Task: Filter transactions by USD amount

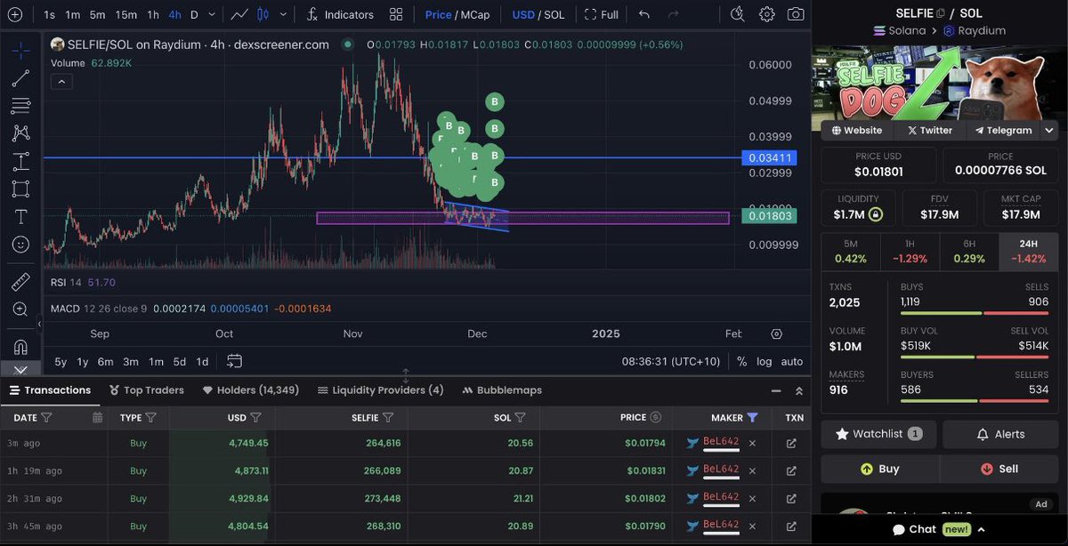Action: (255, 417)
